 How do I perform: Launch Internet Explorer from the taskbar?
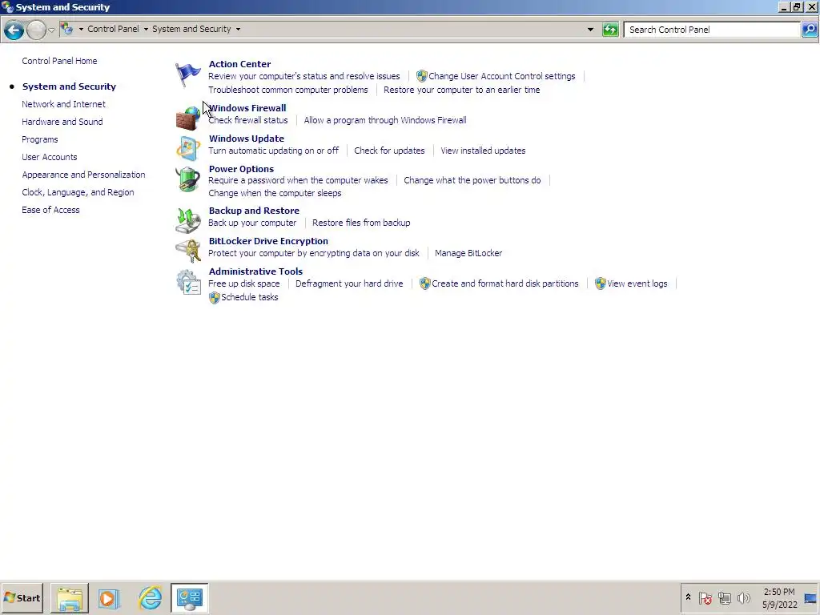click(150, 597)
